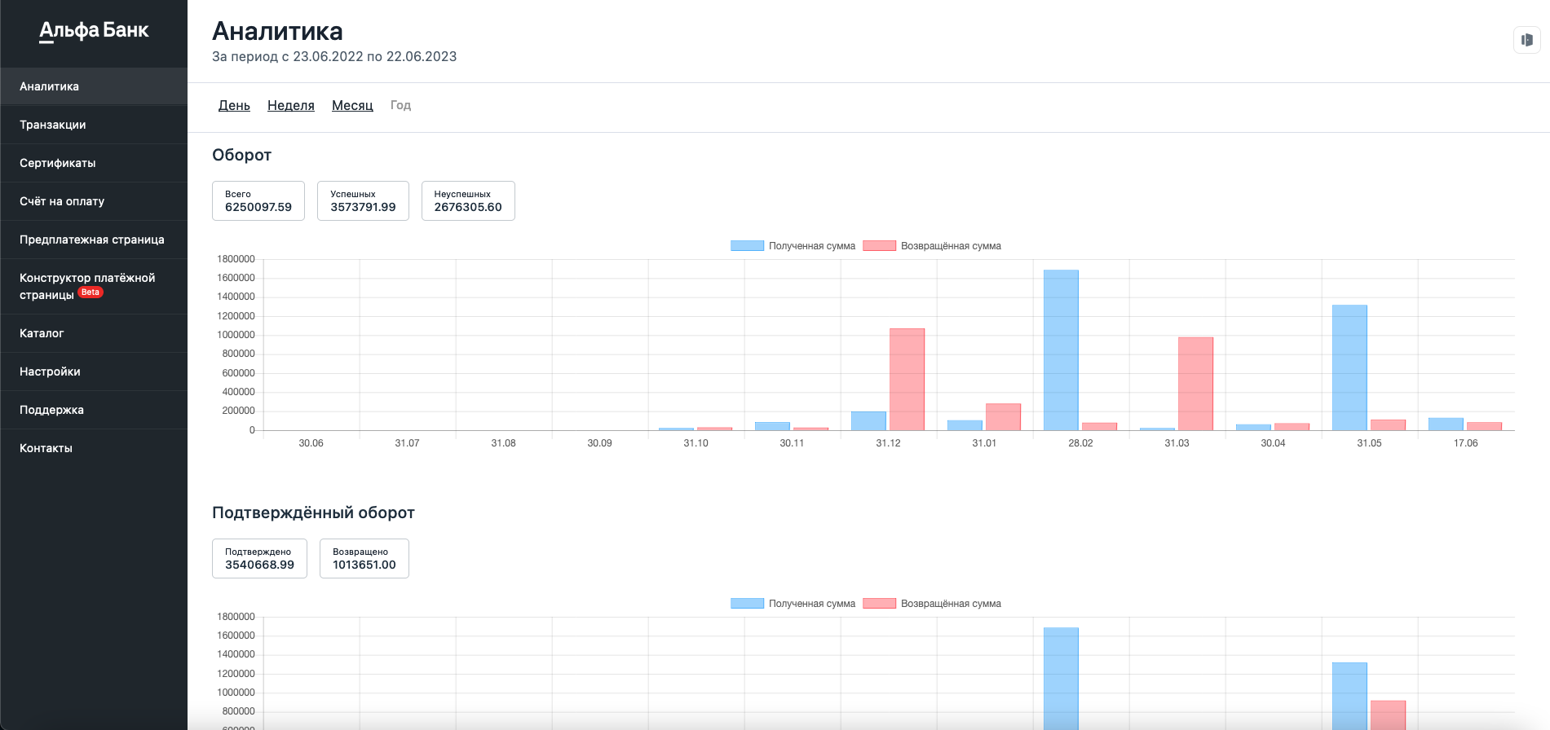Select the Год period option
1550x730 pixels.
click(400, 105)
